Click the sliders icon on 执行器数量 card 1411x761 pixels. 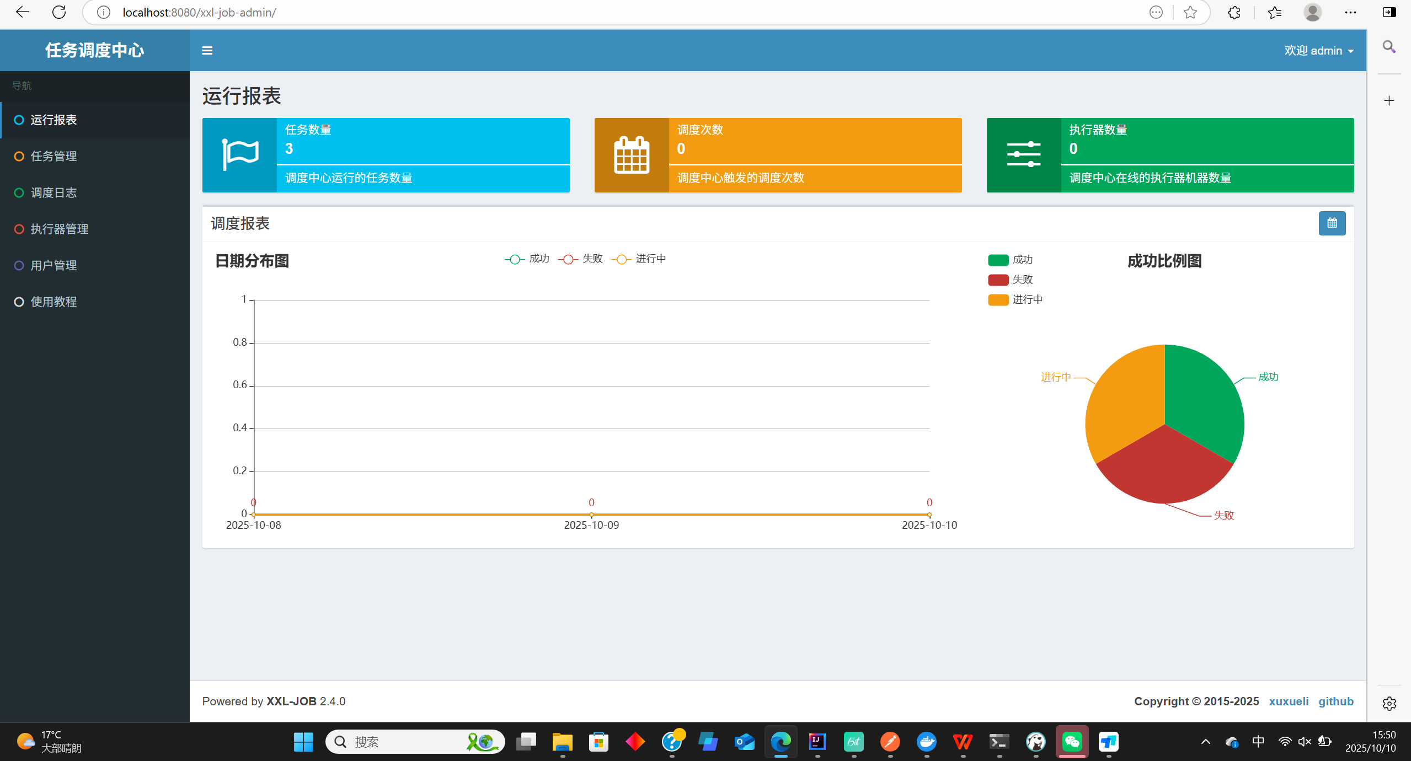(x=1023, y=155)
